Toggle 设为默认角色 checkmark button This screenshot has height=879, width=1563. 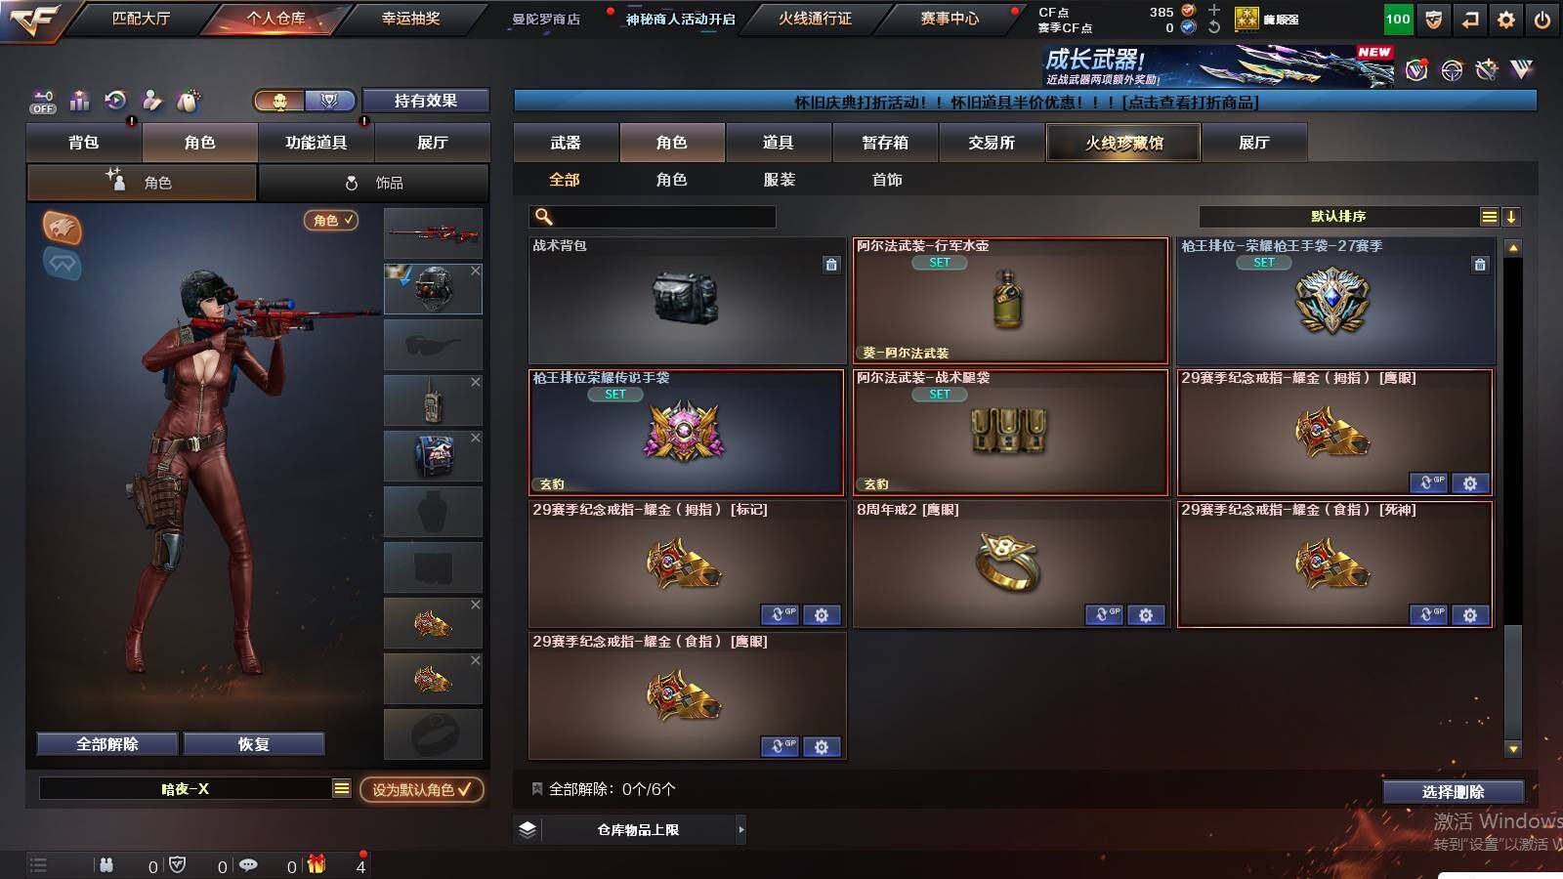click(x=421, y=789)
